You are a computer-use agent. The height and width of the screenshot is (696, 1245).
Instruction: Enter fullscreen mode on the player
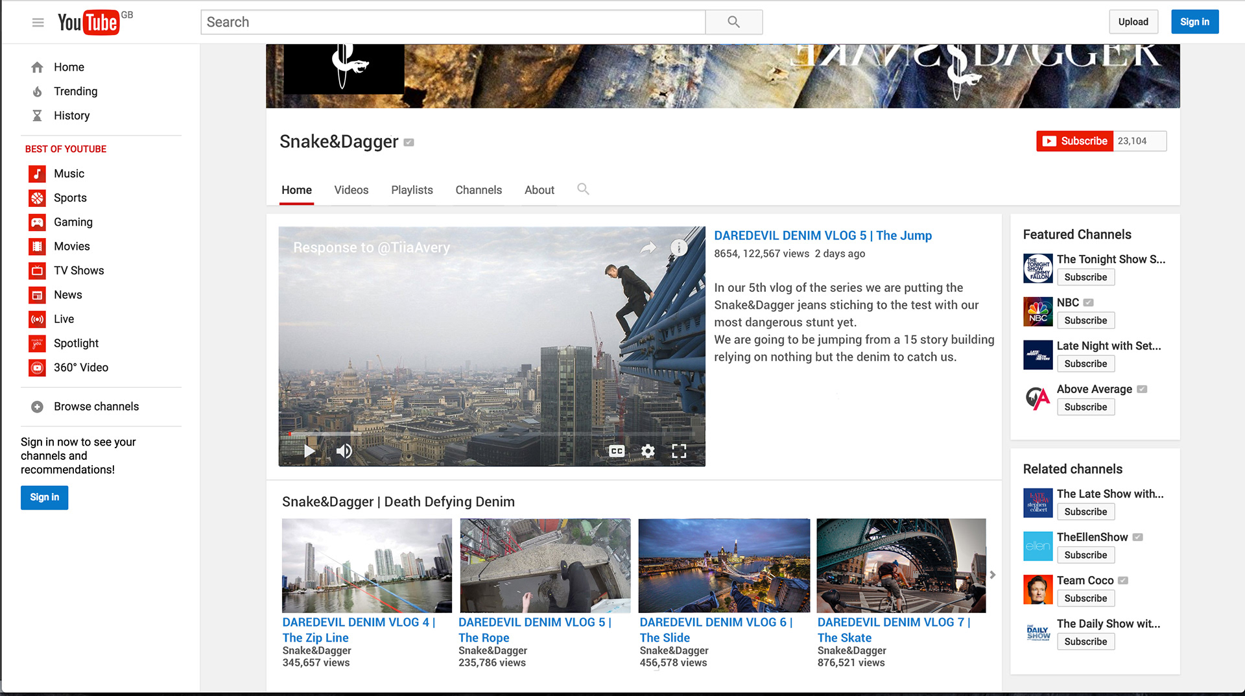click(x=679, y=451)
